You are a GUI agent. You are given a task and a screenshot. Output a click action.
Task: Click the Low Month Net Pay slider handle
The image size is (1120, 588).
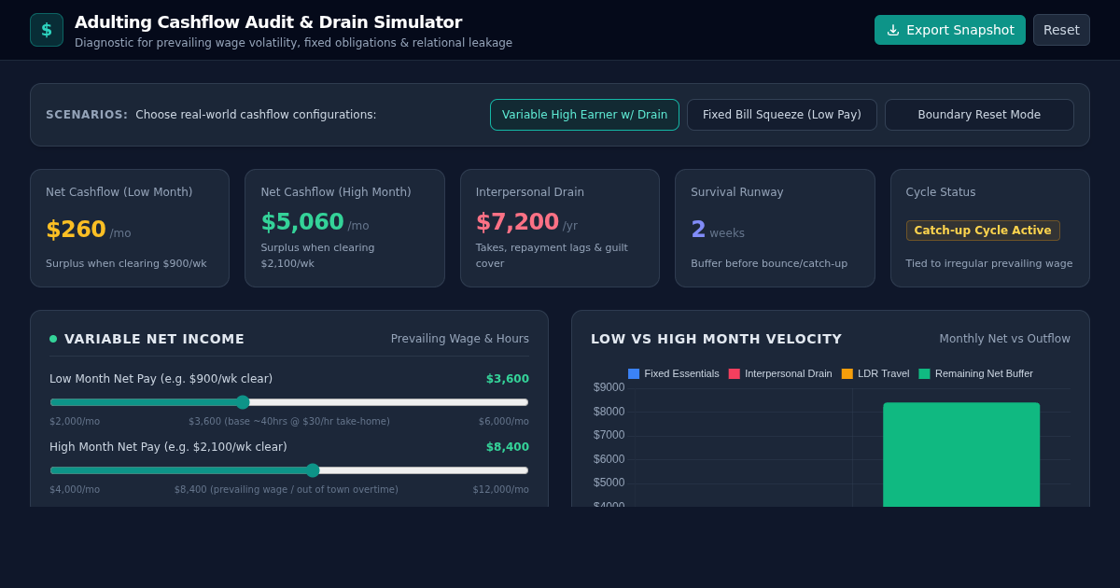(x=243, y=402)
